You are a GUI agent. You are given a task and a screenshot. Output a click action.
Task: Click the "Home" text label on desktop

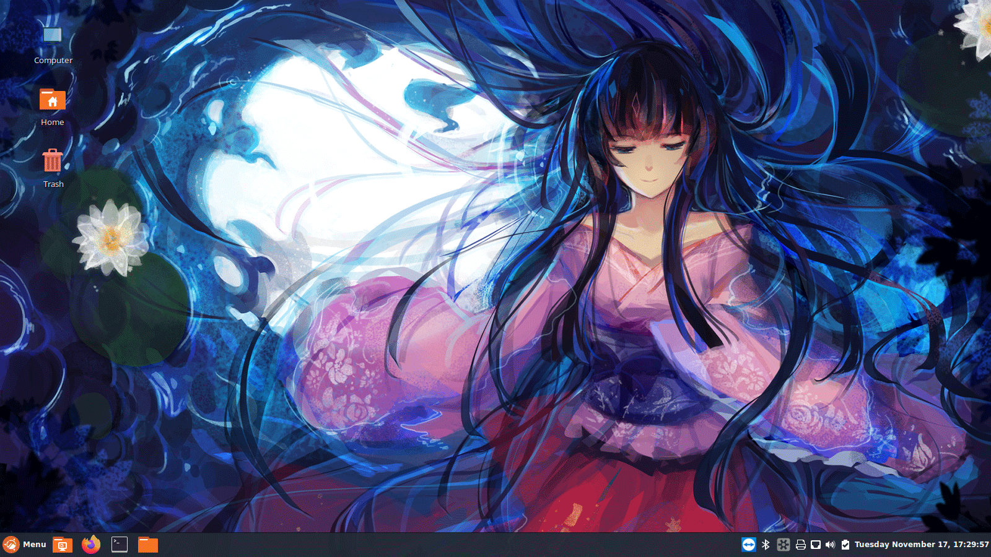pyautogui.click(x=53, y=123)
